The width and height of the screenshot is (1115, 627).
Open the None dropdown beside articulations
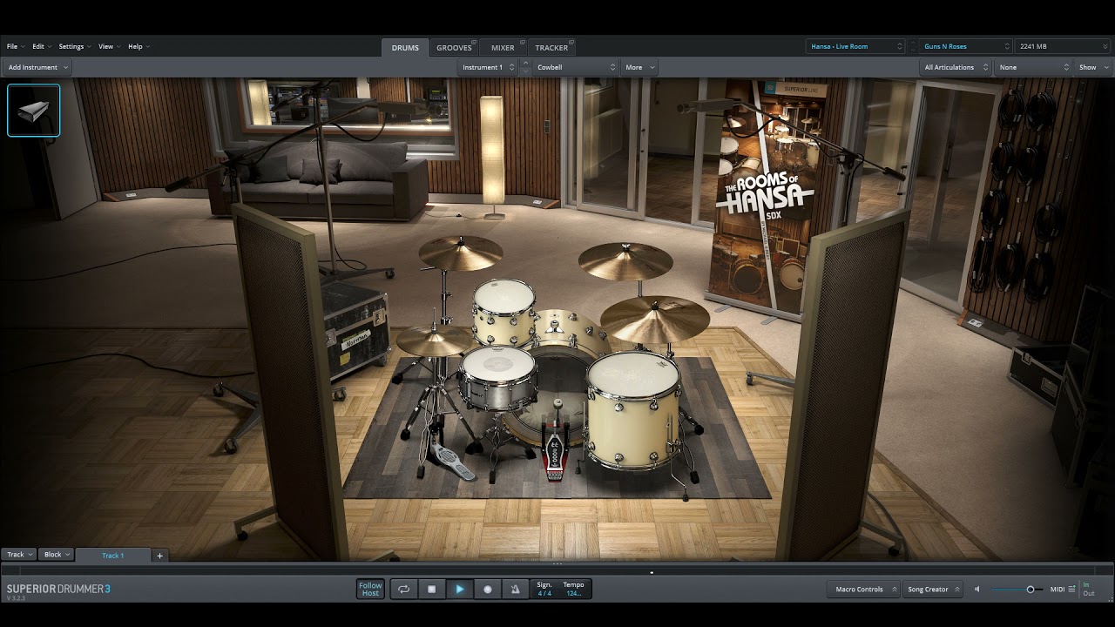click(1034, 67)
